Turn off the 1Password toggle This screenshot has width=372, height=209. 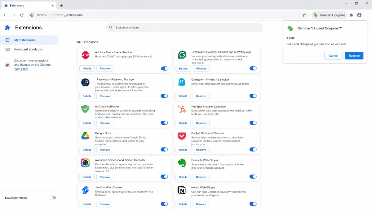(164, 96)
